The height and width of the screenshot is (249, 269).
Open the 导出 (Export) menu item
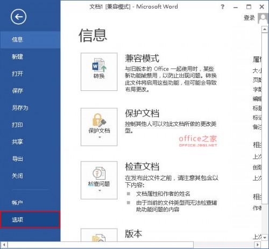coord(30,159)
